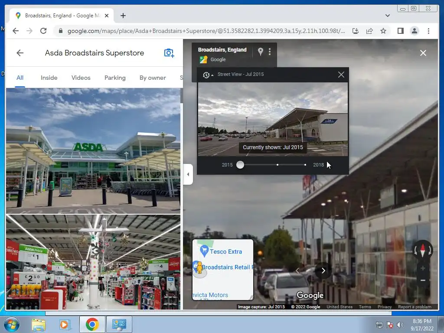Click the install app icon in address bar

[x=356, y=31]
